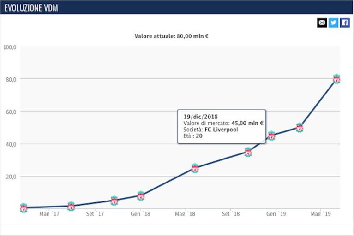The height and width of the screenshot is (236, 354).
Task: Share chart on Twitter icon
Action: tap(333, 23)
